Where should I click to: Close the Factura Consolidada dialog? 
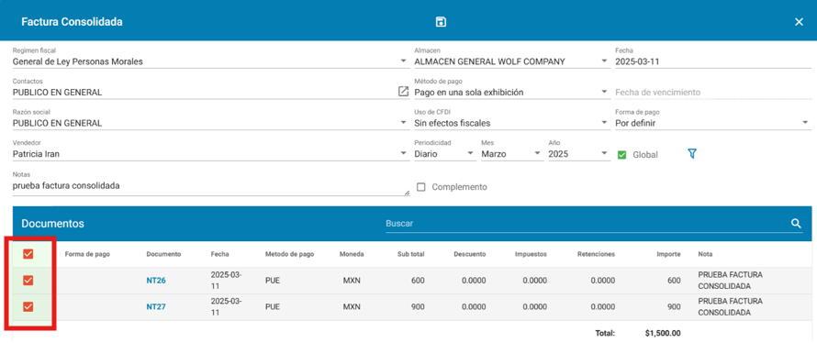tap(799, 22)
